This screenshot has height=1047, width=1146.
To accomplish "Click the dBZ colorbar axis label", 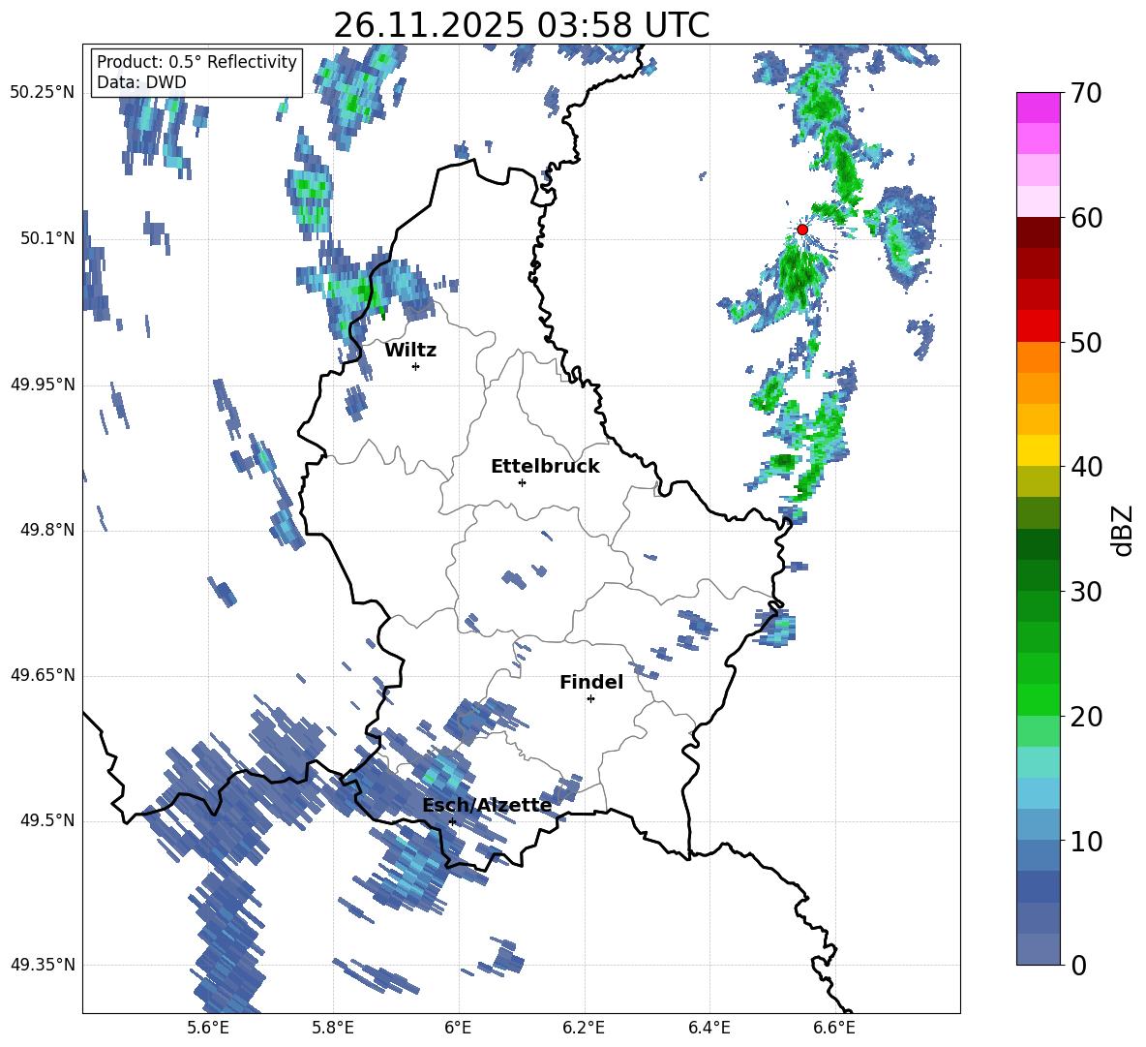I will [1124, 530].
